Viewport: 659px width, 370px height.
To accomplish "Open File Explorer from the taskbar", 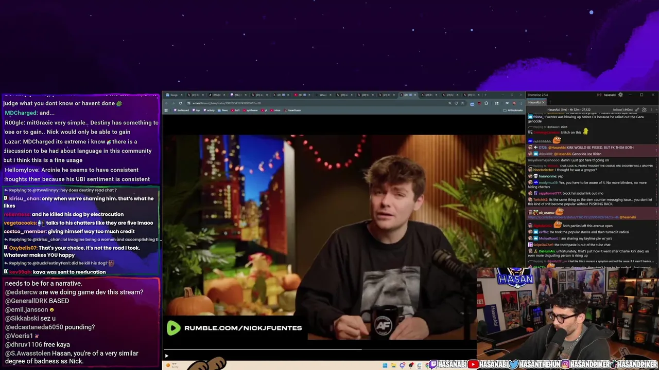I will 393,365.
